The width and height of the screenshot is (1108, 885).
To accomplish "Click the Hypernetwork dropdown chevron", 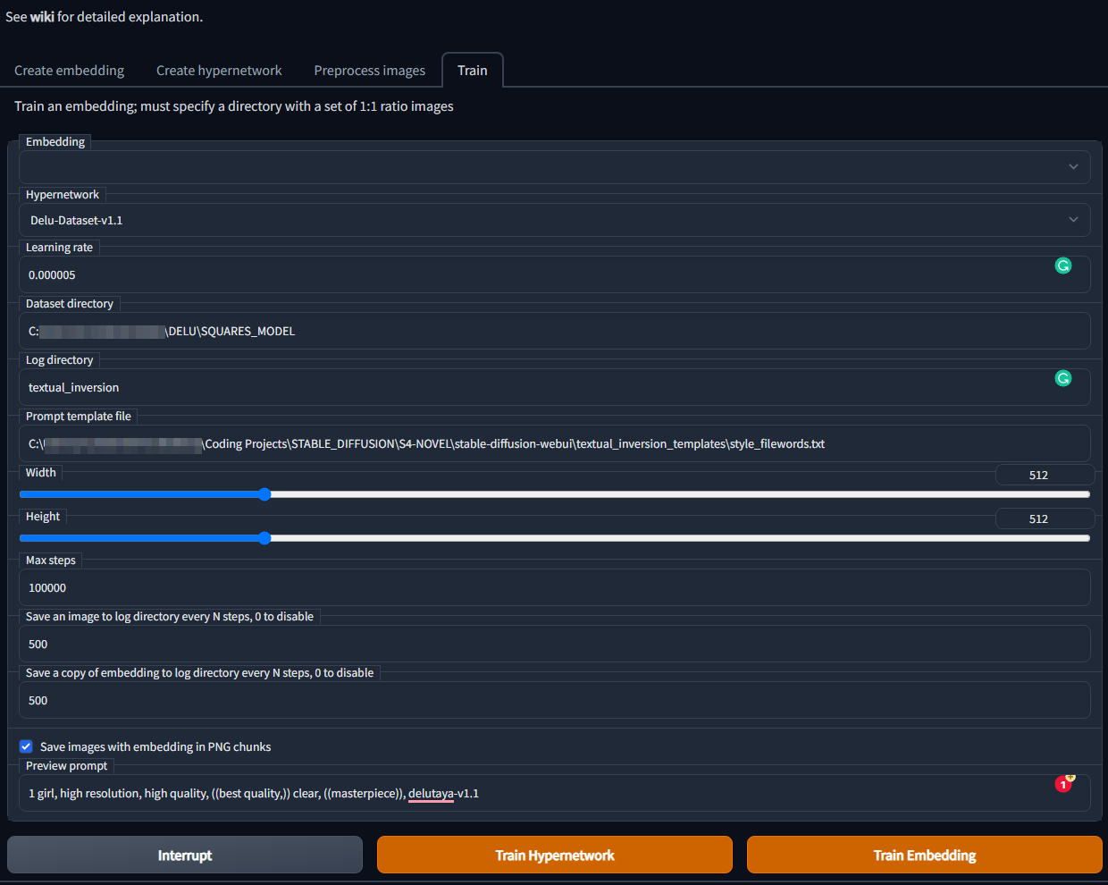I will (x=1073, y=219).
